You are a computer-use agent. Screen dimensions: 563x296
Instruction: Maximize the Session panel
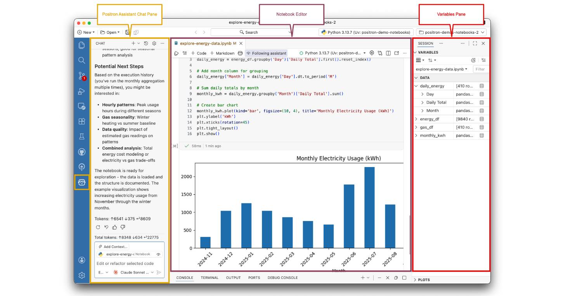pos(475,44)
